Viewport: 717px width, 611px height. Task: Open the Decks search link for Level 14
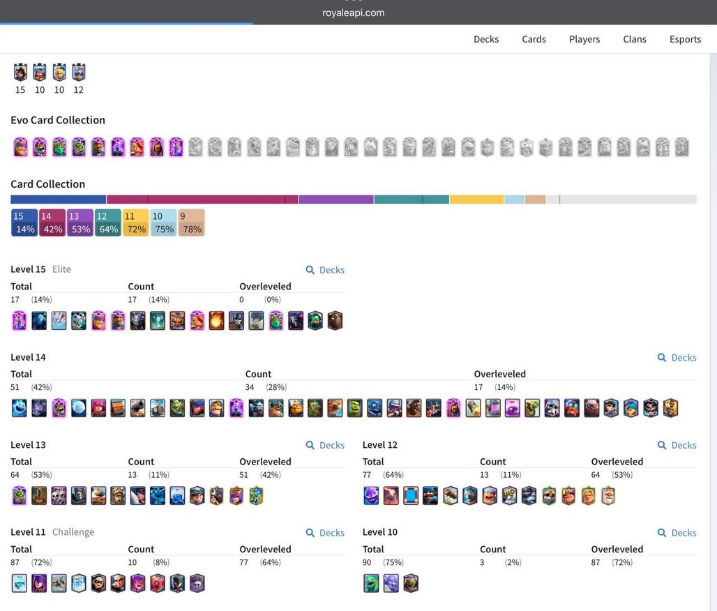tap(677, 358)
